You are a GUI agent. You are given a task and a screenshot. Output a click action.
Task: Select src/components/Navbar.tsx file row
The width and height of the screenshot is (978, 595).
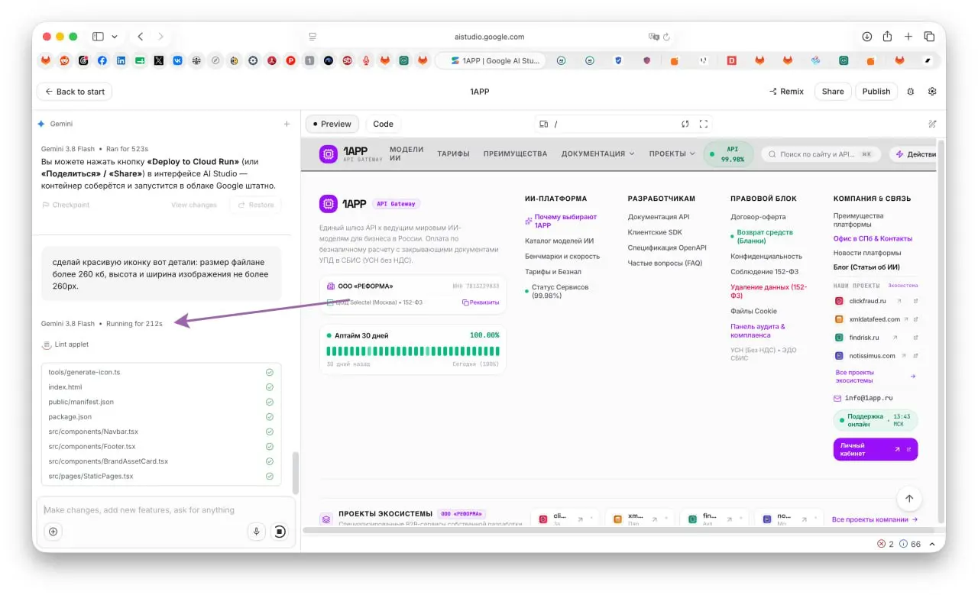tap(161, 432)
